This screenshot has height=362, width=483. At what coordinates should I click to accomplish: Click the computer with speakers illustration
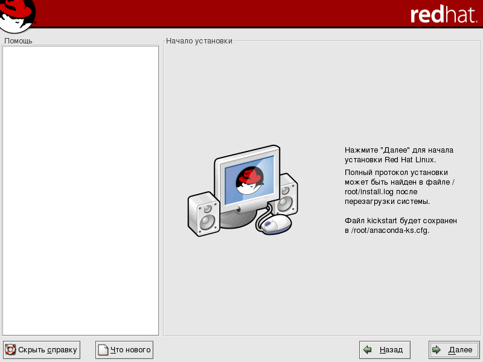(243, 191)
